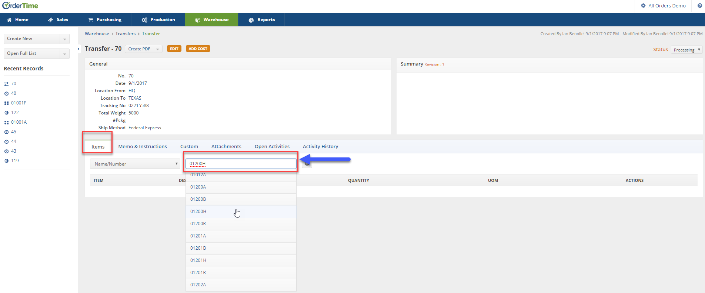Show the Activity History tab
This screenshot has height=293, width=705.
tap(321, 147)
